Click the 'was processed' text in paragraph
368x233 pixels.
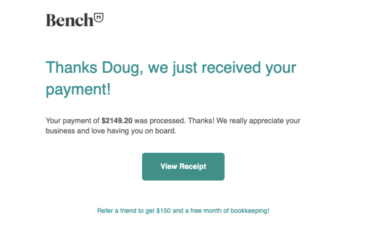[160, 121]
